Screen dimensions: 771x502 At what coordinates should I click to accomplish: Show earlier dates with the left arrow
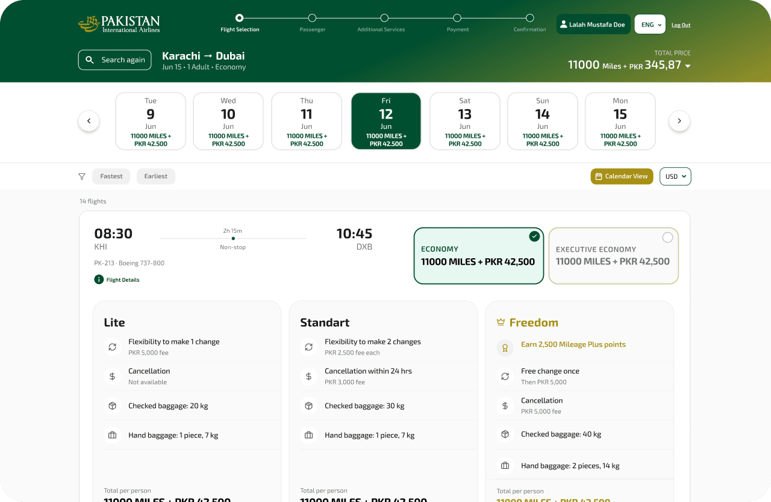click(x=89, y=121)
